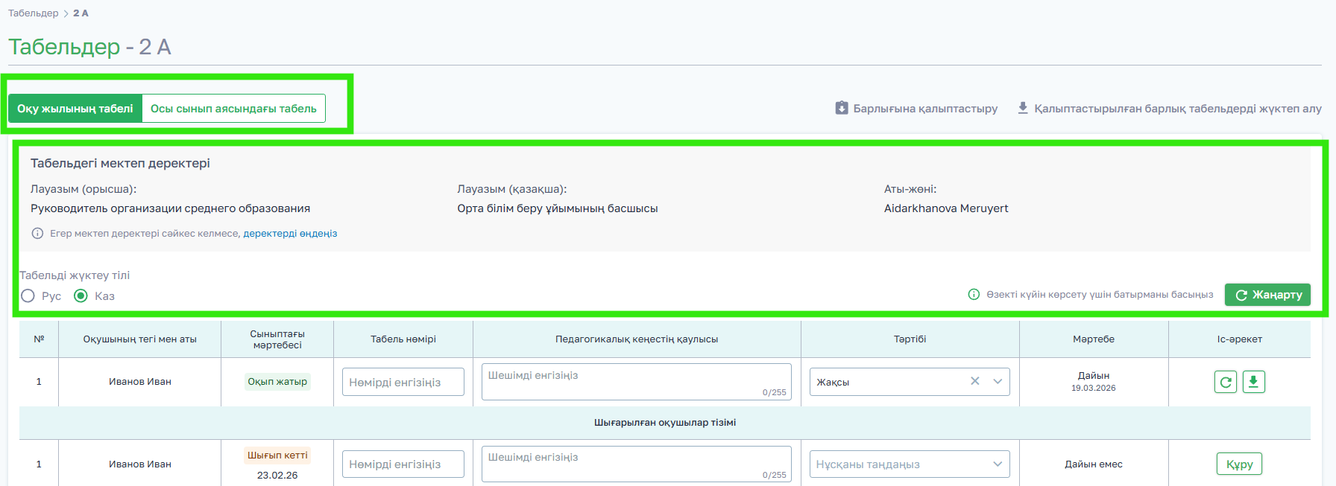Click the info icon beside the refresh hint
Screen dimensions: 1336x486
tap(974, 295)
